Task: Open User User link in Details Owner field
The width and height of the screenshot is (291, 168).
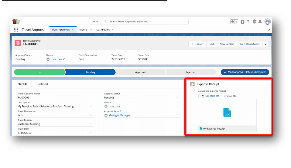Action: [114, 106]
